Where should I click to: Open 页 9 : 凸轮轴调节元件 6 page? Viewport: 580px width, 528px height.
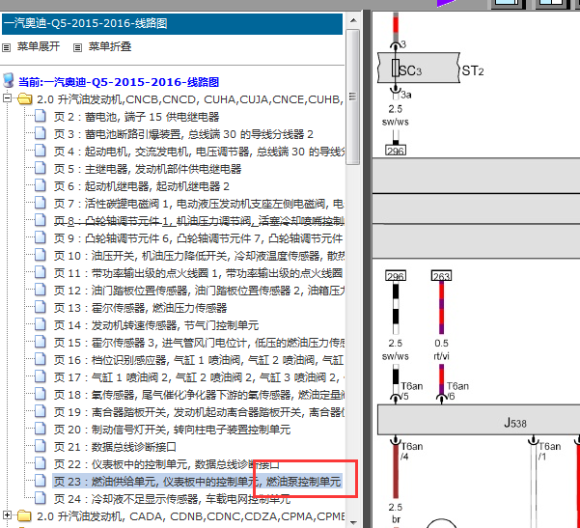coord(199,238)
